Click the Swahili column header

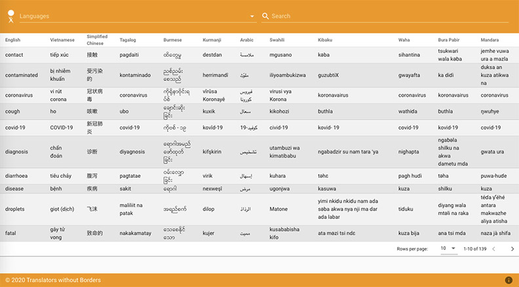(x=277, y=40)
